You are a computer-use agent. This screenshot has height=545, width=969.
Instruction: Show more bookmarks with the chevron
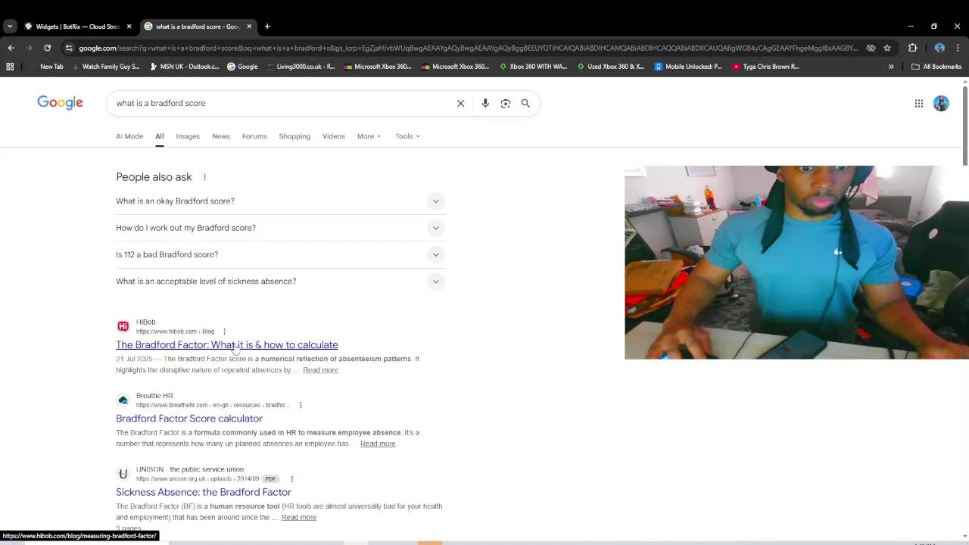point(891,67)
